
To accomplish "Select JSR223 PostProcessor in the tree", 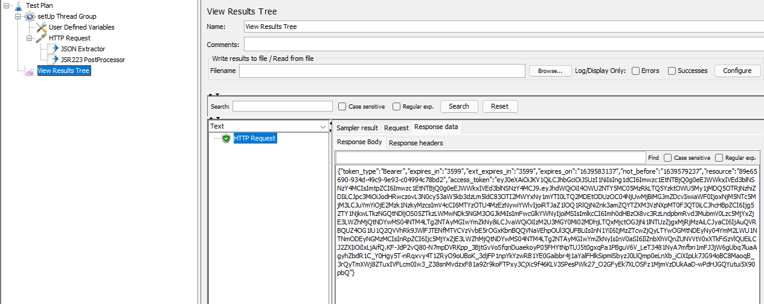I will click(x=93, y=60).
